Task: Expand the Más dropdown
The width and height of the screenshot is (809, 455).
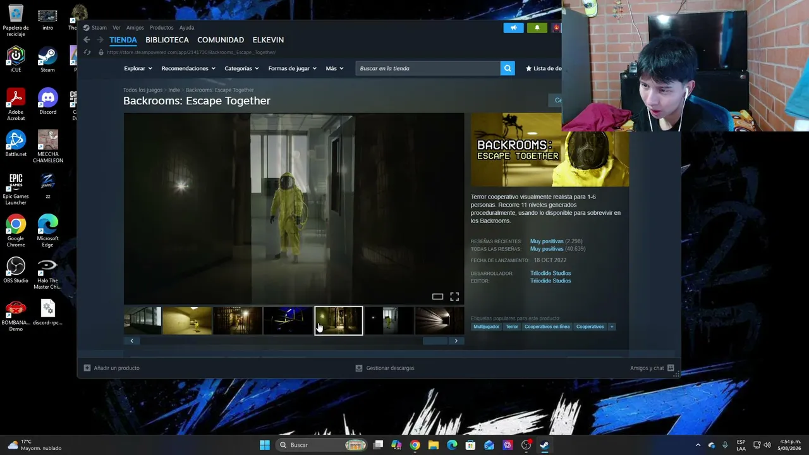Action: [335, 68]
